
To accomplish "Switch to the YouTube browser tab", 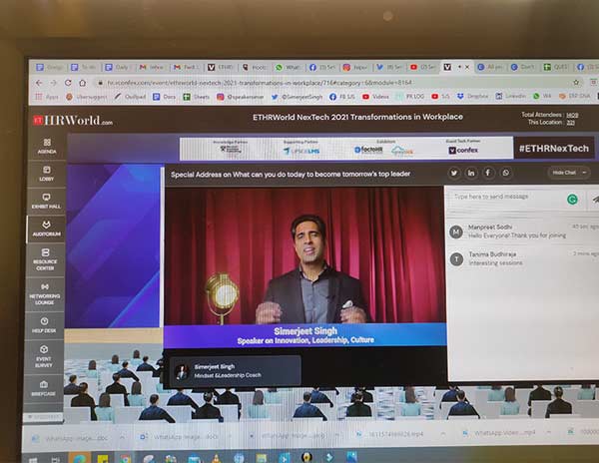I will point(423,67).
